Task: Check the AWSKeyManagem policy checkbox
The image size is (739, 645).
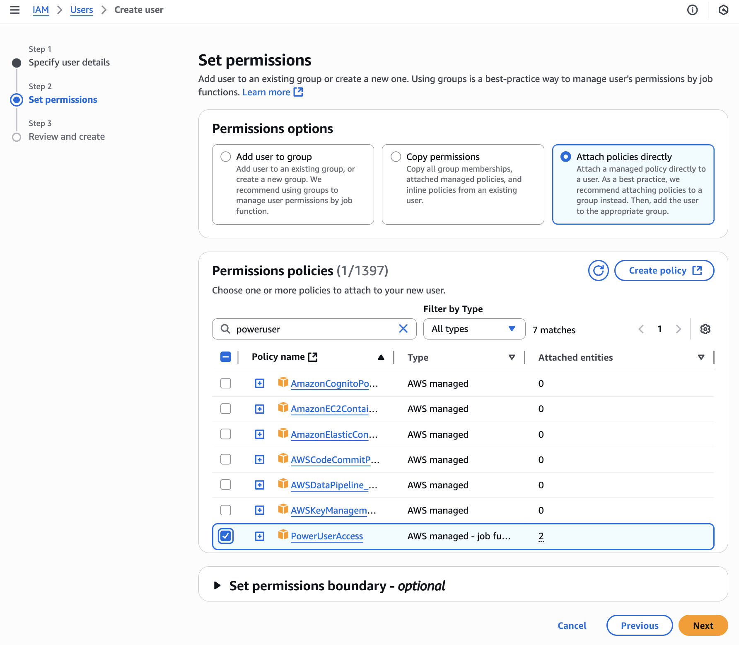Action: [226, 510]
